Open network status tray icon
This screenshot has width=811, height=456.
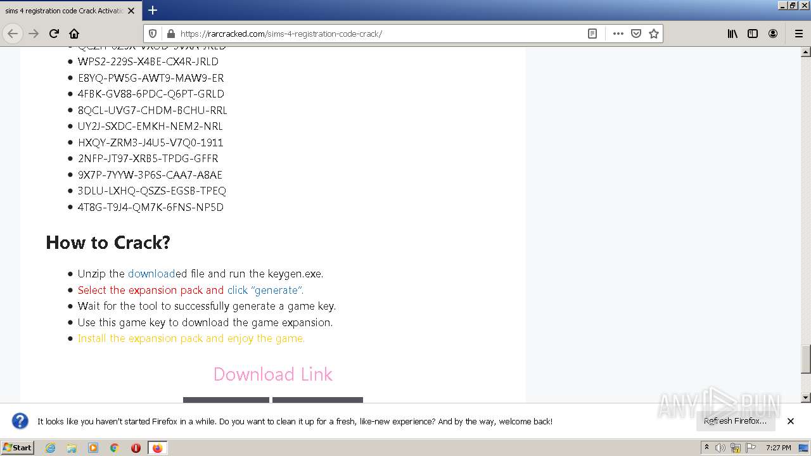[736, 448]
